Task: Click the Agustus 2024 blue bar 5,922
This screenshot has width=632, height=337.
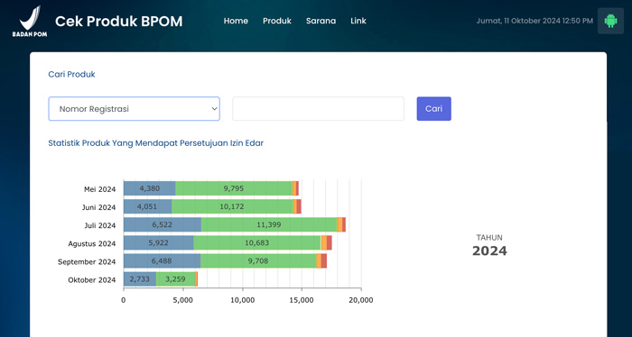Action: [159, 243]
